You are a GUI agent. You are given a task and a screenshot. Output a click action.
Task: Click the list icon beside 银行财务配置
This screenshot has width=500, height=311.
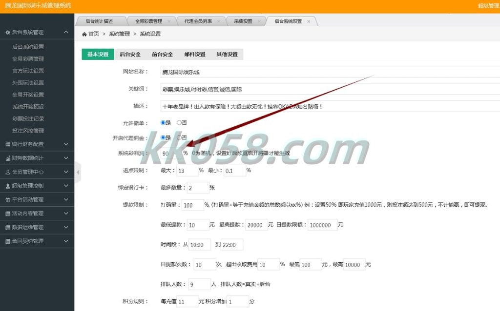pyautogui.click(x=8, y=144)
